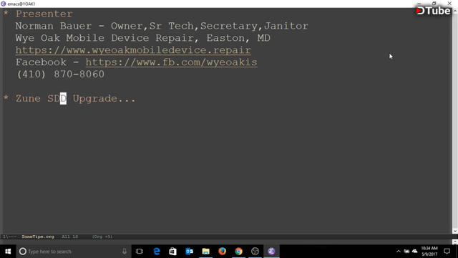
Task: Restore down the Emacs window
Action: [x=434, y=3]
